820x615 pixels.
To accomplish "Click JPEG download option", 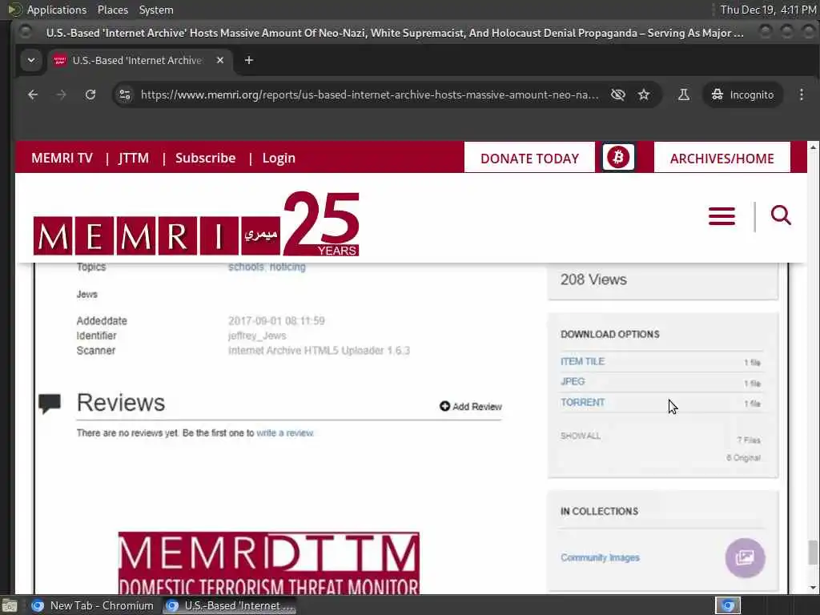I will coord(573,382).
